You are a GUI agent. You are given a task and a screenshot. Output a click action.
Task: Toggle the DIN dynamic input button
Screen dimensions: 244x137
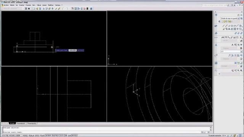pos(66,135)
